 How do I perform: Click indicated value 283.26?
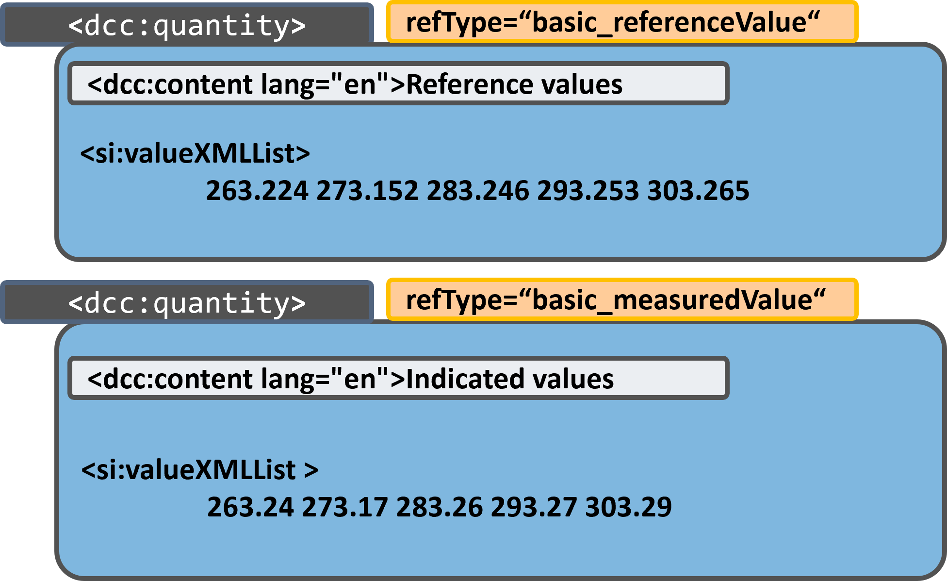pyautogui.click(x=440, y=507)
